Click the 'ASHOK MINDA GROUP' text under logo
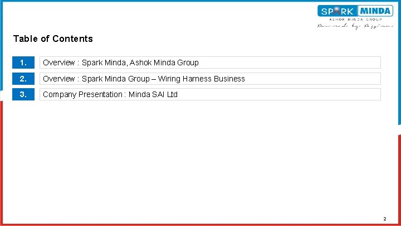The height and width of the screenshot is (226, 401). point(355,20)
